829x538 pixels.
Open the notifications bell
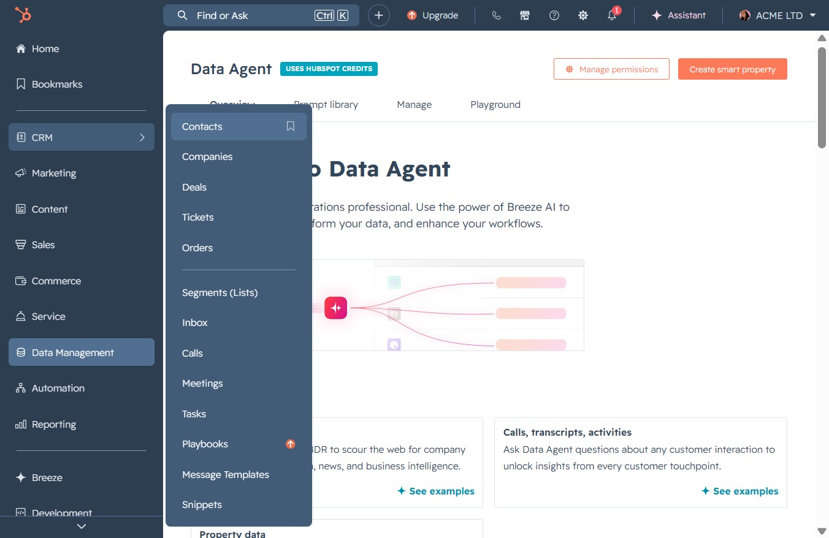click(x=612, y=15)
